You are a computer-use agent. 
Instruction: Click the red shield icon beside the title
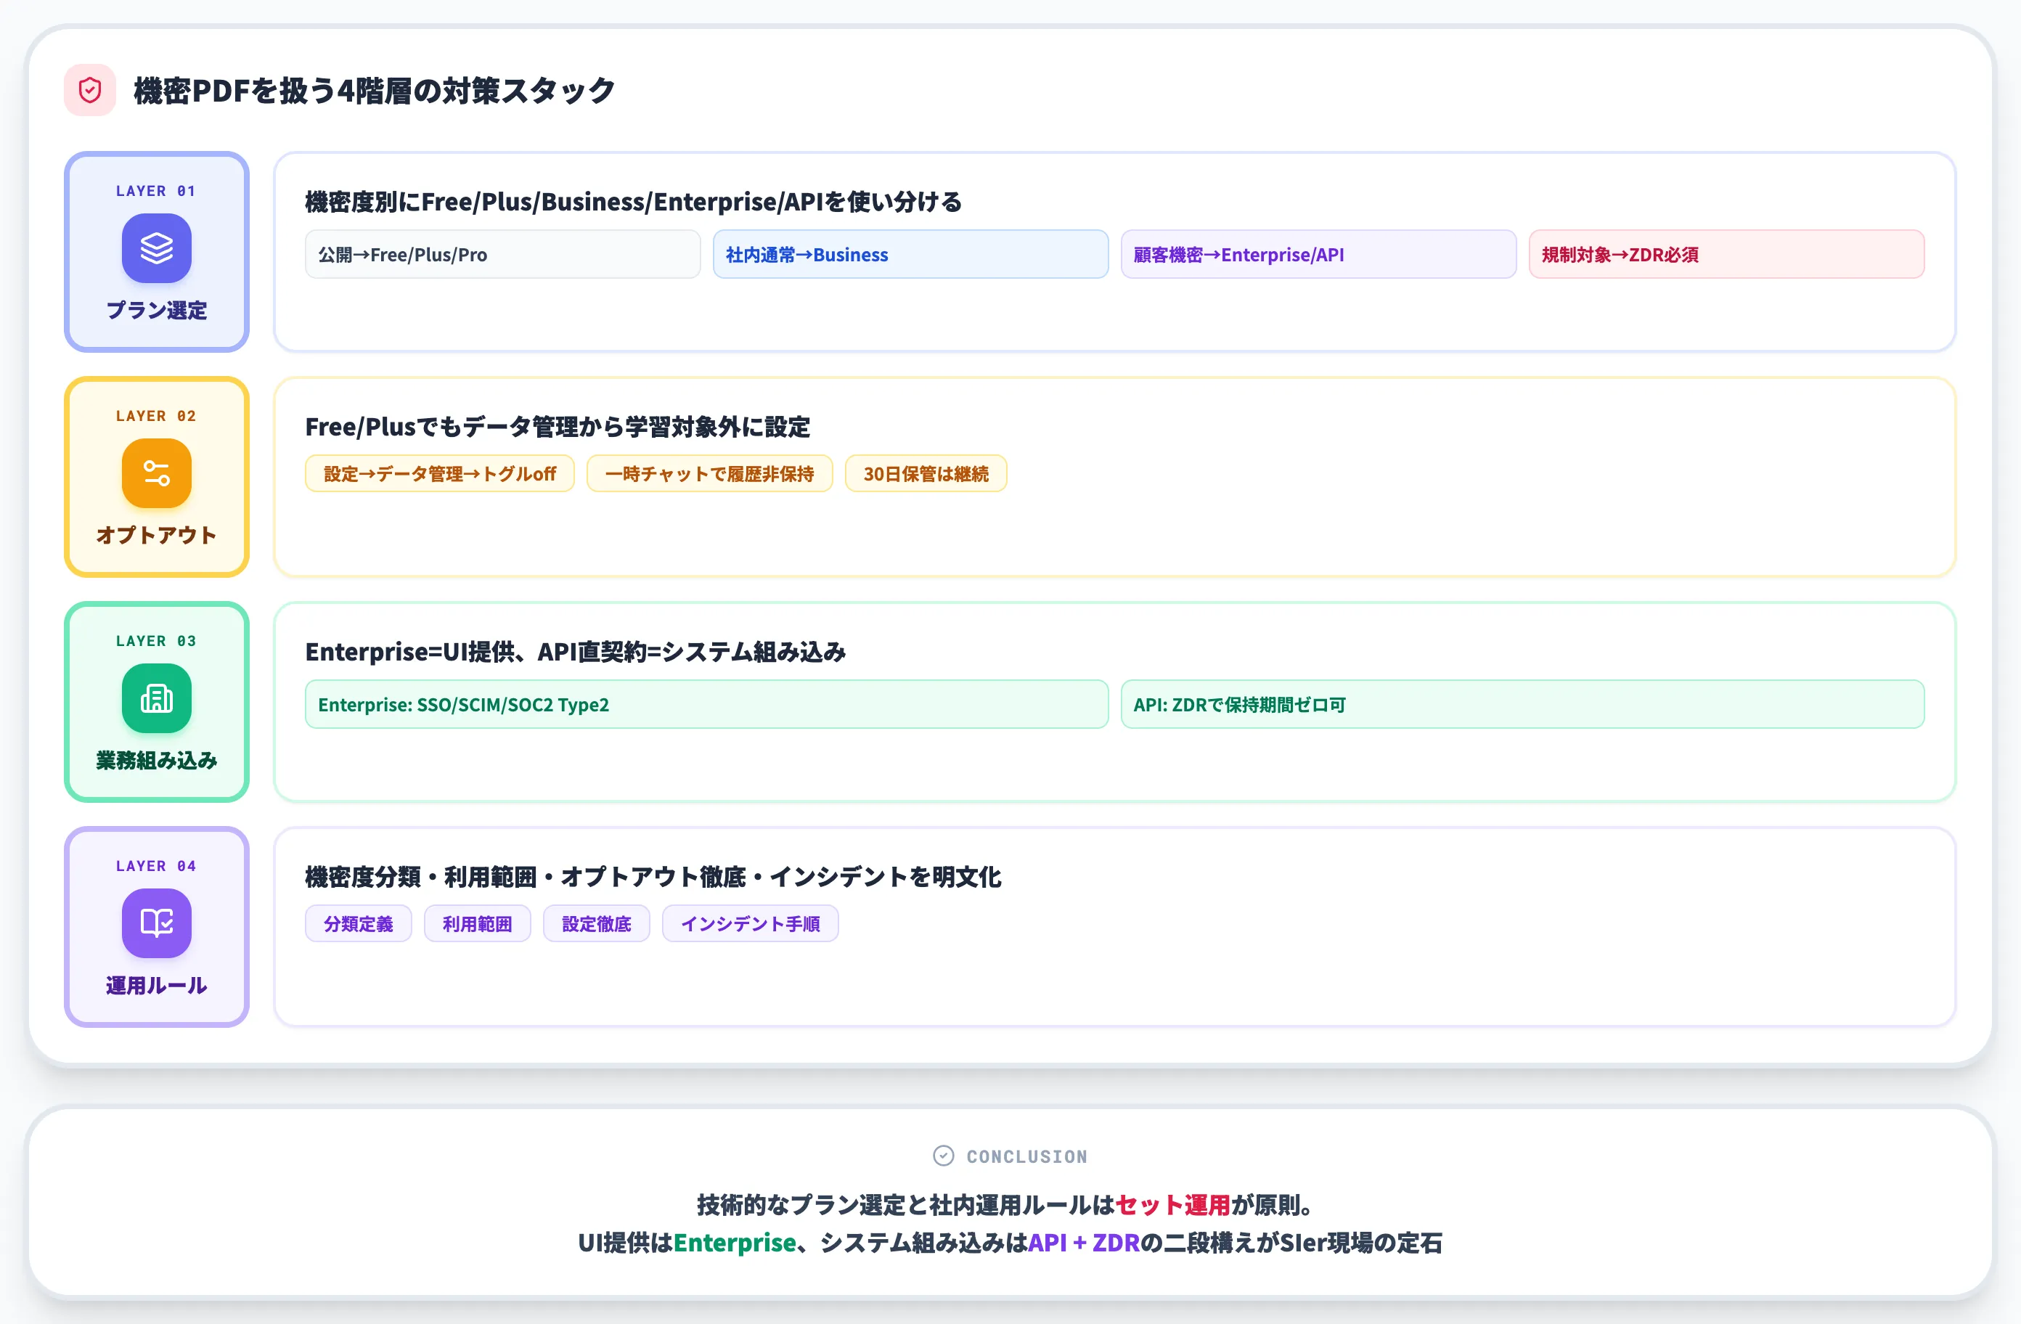click(x=90, y=90)
